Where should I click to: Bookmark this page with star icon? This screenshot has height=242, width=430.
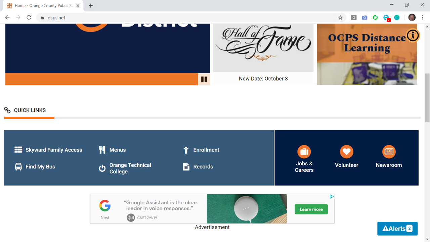pos(340,17)
